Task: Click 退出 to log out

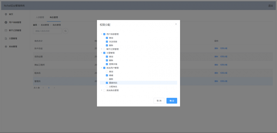Action: coord(270,6)
